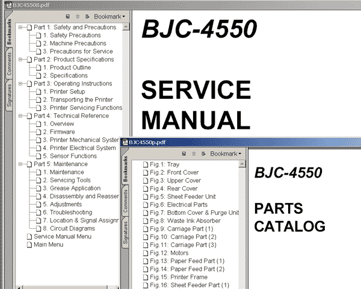Open bookmark 3. Printer Servicing Functions
The height and width of the screenshot is (289, 361).
click(x=82, y=108)
